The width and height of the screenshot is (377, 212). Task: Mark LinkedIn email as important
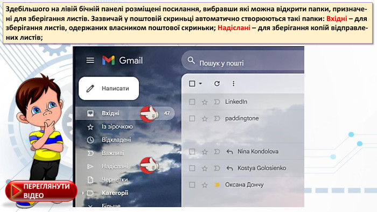(217, 102)
